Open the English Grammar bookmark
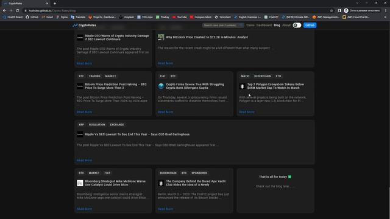Viewport: 390px width, 219px height. (247, 17)
